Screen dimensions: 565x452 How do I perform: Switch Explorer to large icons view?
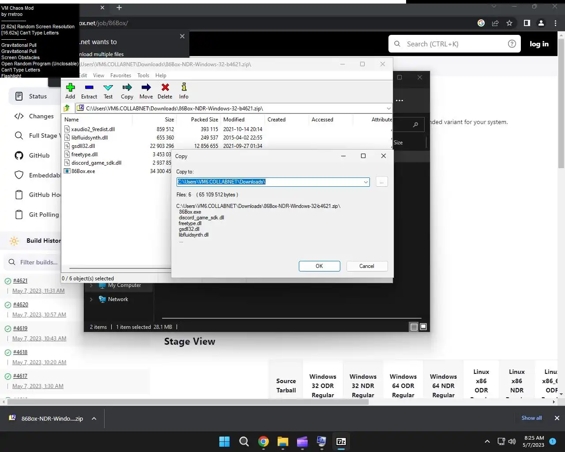click(423, 327)
